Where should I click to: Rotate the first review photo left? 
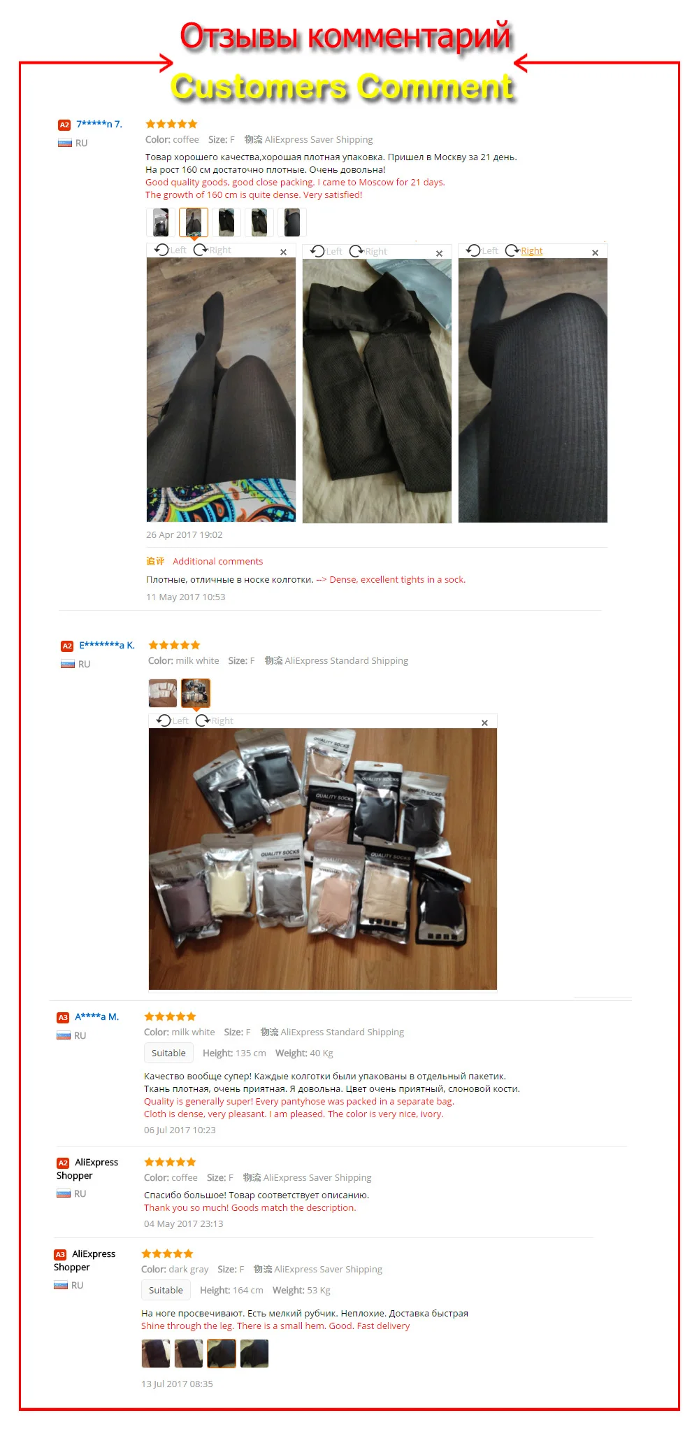(x=171, y=250)
